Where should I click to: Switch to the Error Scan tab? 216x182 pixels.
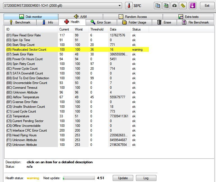tap(101, 22)
